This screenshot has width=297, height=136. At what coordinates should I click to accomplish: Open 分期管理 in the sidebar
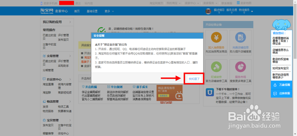pyautogui.click(x=48, y=70)
